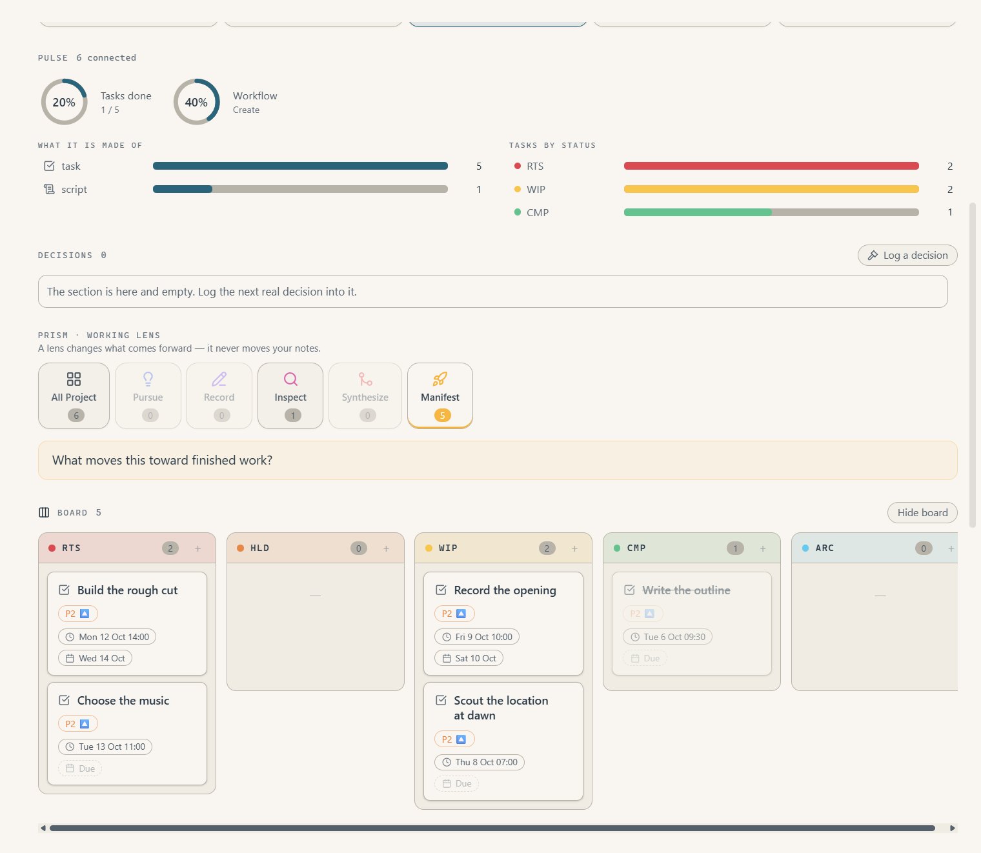Open the Fri 9 Oct 10:00 schedule chip
The width and height of the screenshot is (981, 853).
477,637
